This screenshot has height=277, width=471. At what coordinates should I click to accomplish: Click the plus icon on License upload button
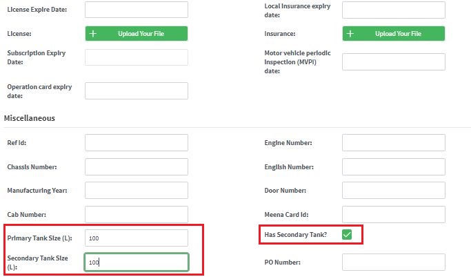[x=93, y=34]
